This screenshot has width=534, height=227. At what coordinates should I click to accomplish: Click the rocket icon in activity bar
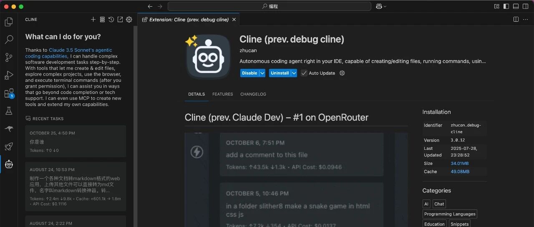(x=9, y=146)
